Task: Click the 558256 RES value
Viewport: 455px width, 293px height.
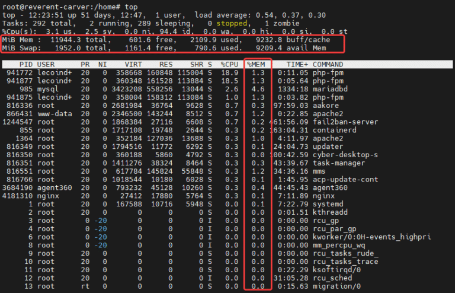Action: [x=159, y=89]
